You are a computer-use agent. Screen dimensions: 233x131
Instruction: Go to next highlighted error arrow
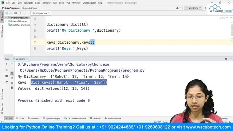coord(231,18)
